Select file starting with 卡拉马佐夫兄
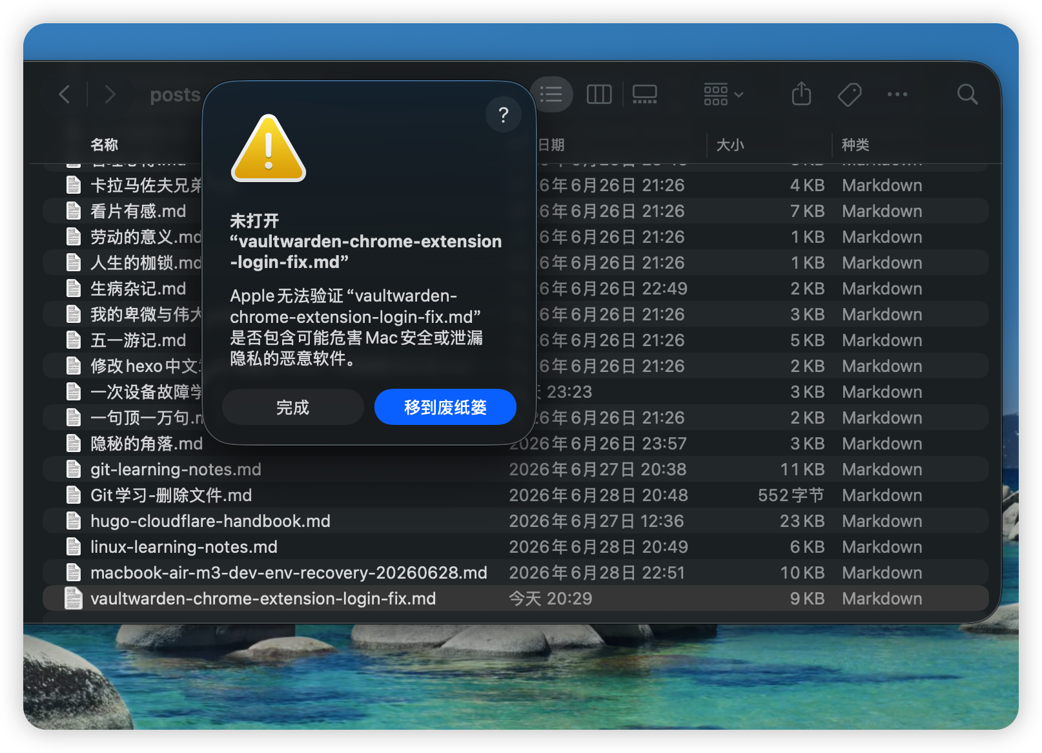Image resolution: width=1042 pixels, height=753 pixels. tap(146, 185)
